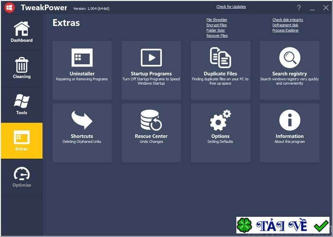Open the Defragment disk link
Screen dimensions: 333x237
tap(286, 25)
